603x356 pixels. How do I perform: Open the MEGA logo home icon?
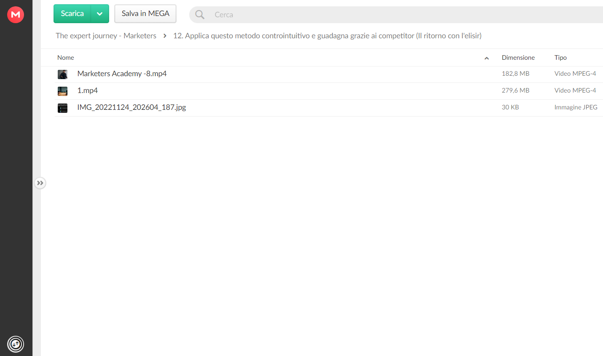(x=16, y=15)
